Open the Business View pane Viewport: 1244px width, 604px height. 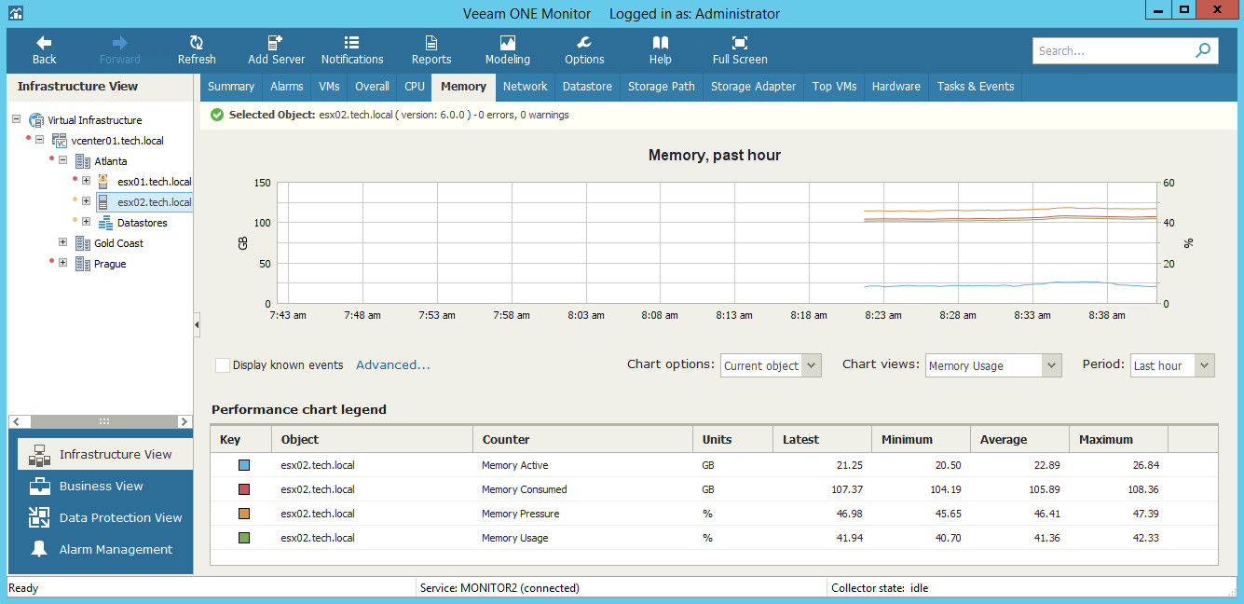click(x=101, y=486)
